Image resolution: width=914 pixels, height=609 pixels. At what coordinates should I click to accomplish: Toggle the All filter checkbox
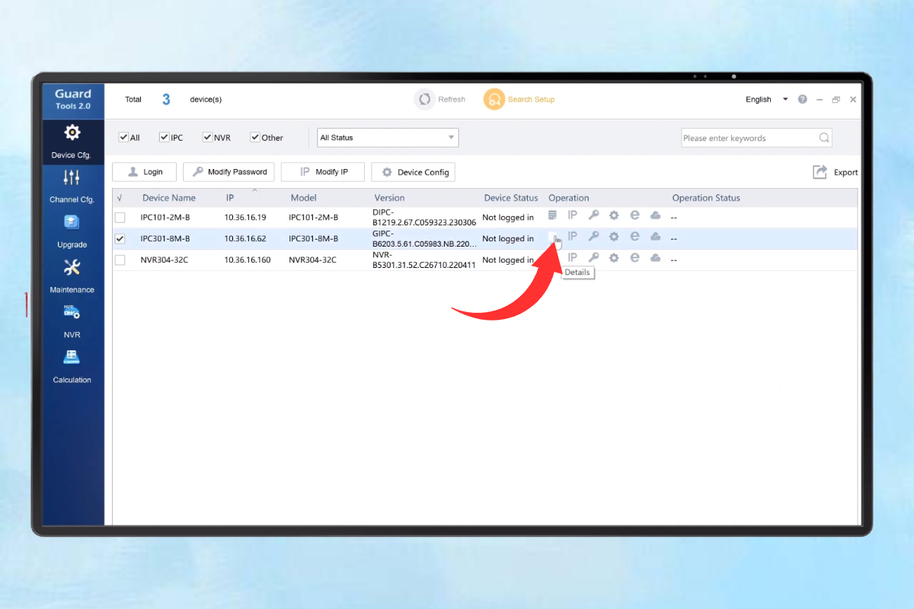(123, 138)
